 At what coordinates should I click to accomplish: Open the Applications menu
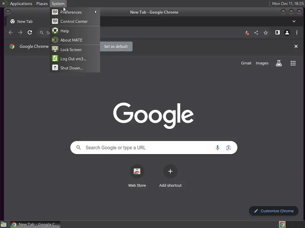[x=21, y=4]
